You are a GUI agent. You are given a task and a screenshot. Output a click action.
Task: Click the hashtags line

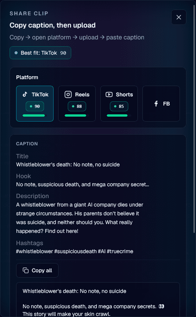click(75, 252)
